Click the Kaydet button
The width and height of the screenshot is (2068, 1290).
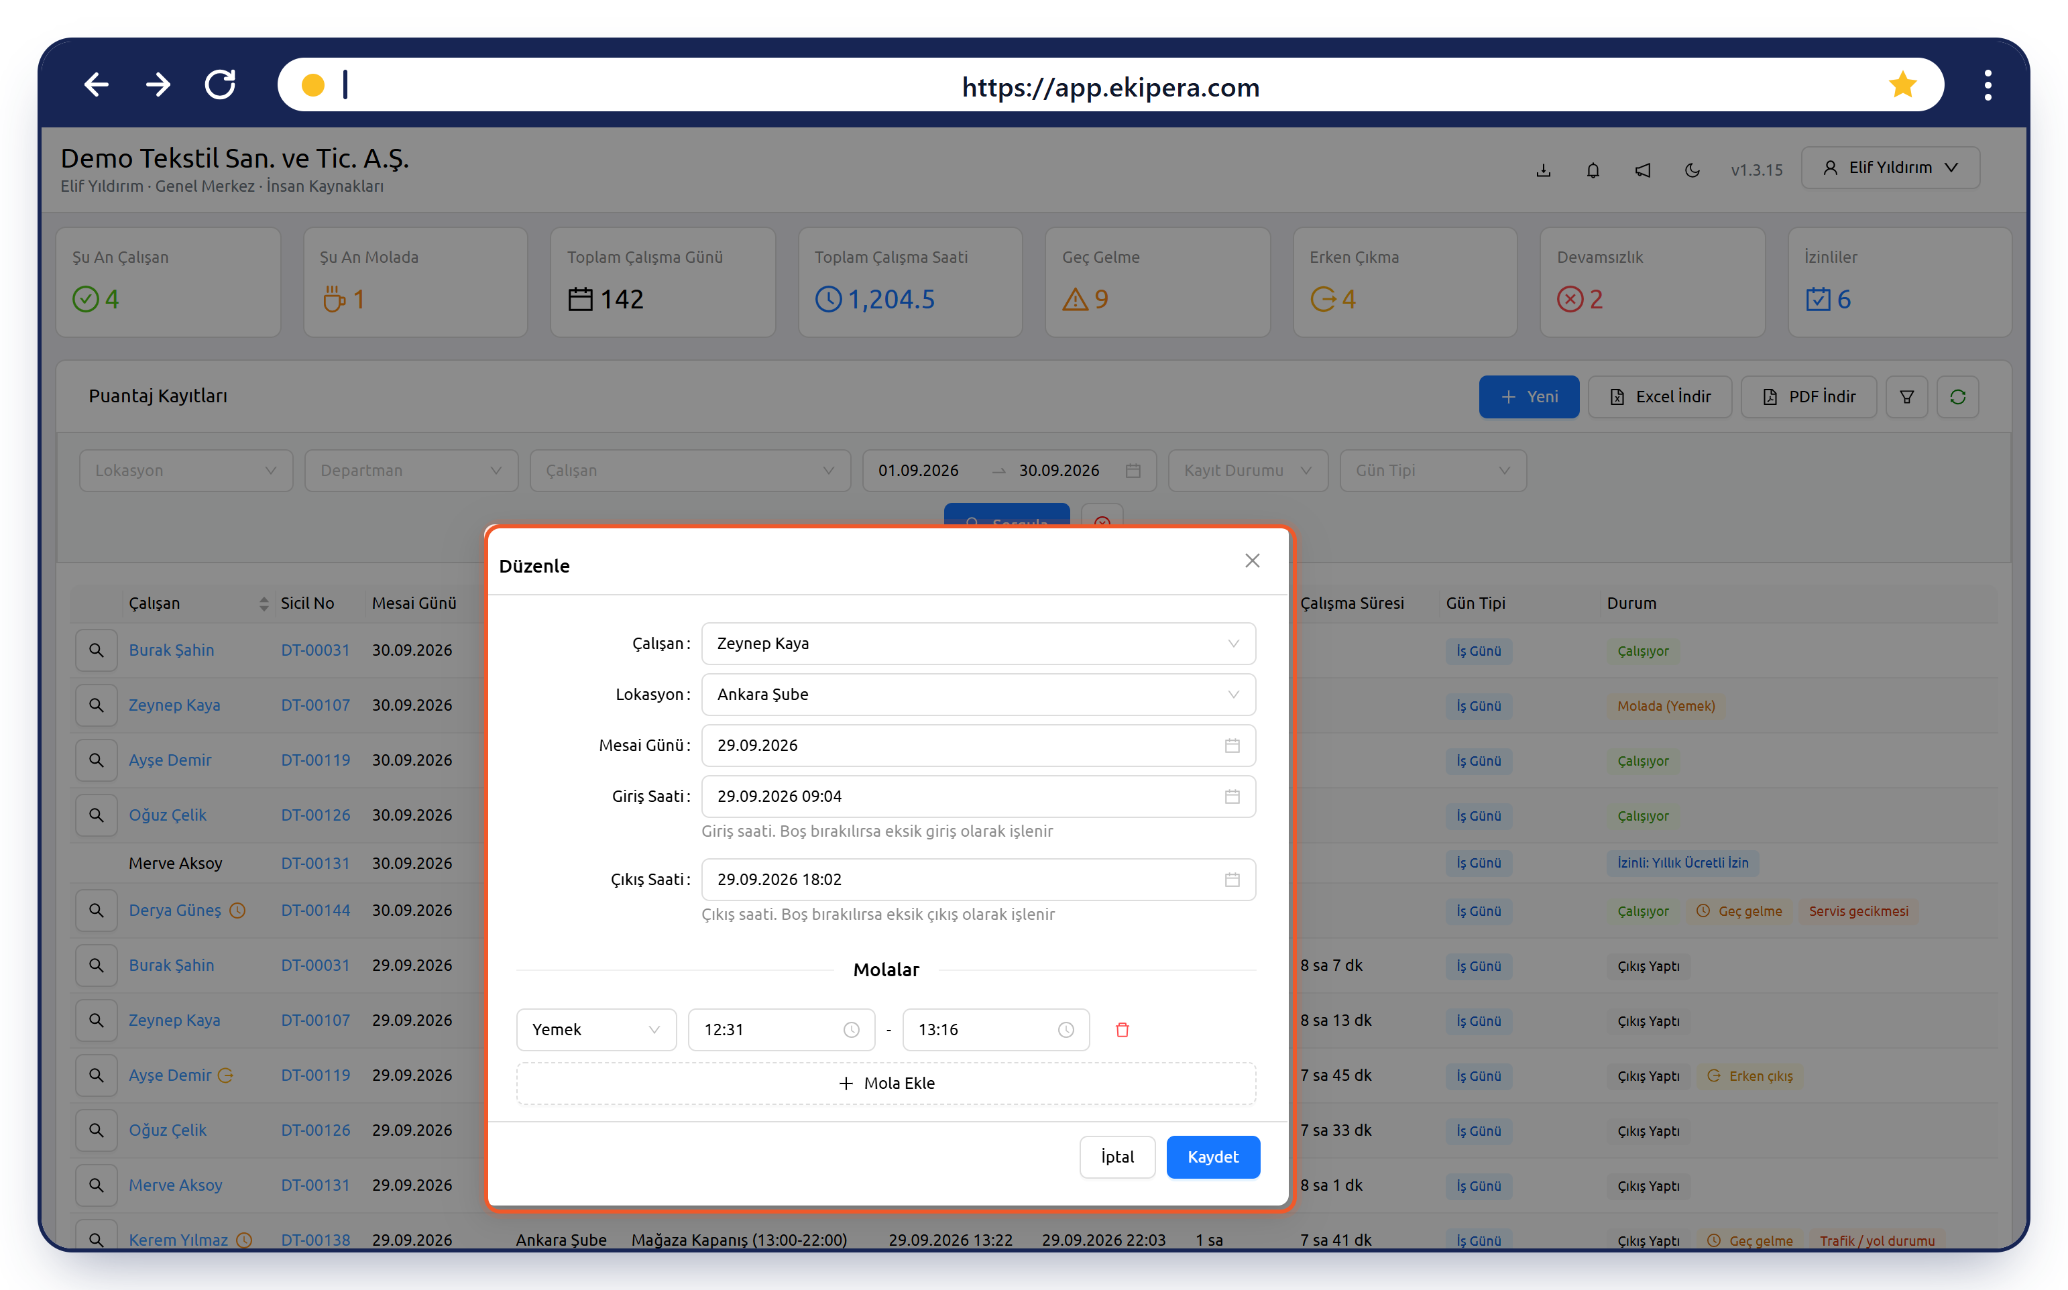(x=1212, y=1157)
